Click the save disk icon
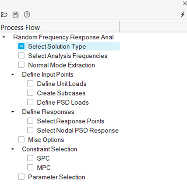187x187 pixels. coord(15,14)
